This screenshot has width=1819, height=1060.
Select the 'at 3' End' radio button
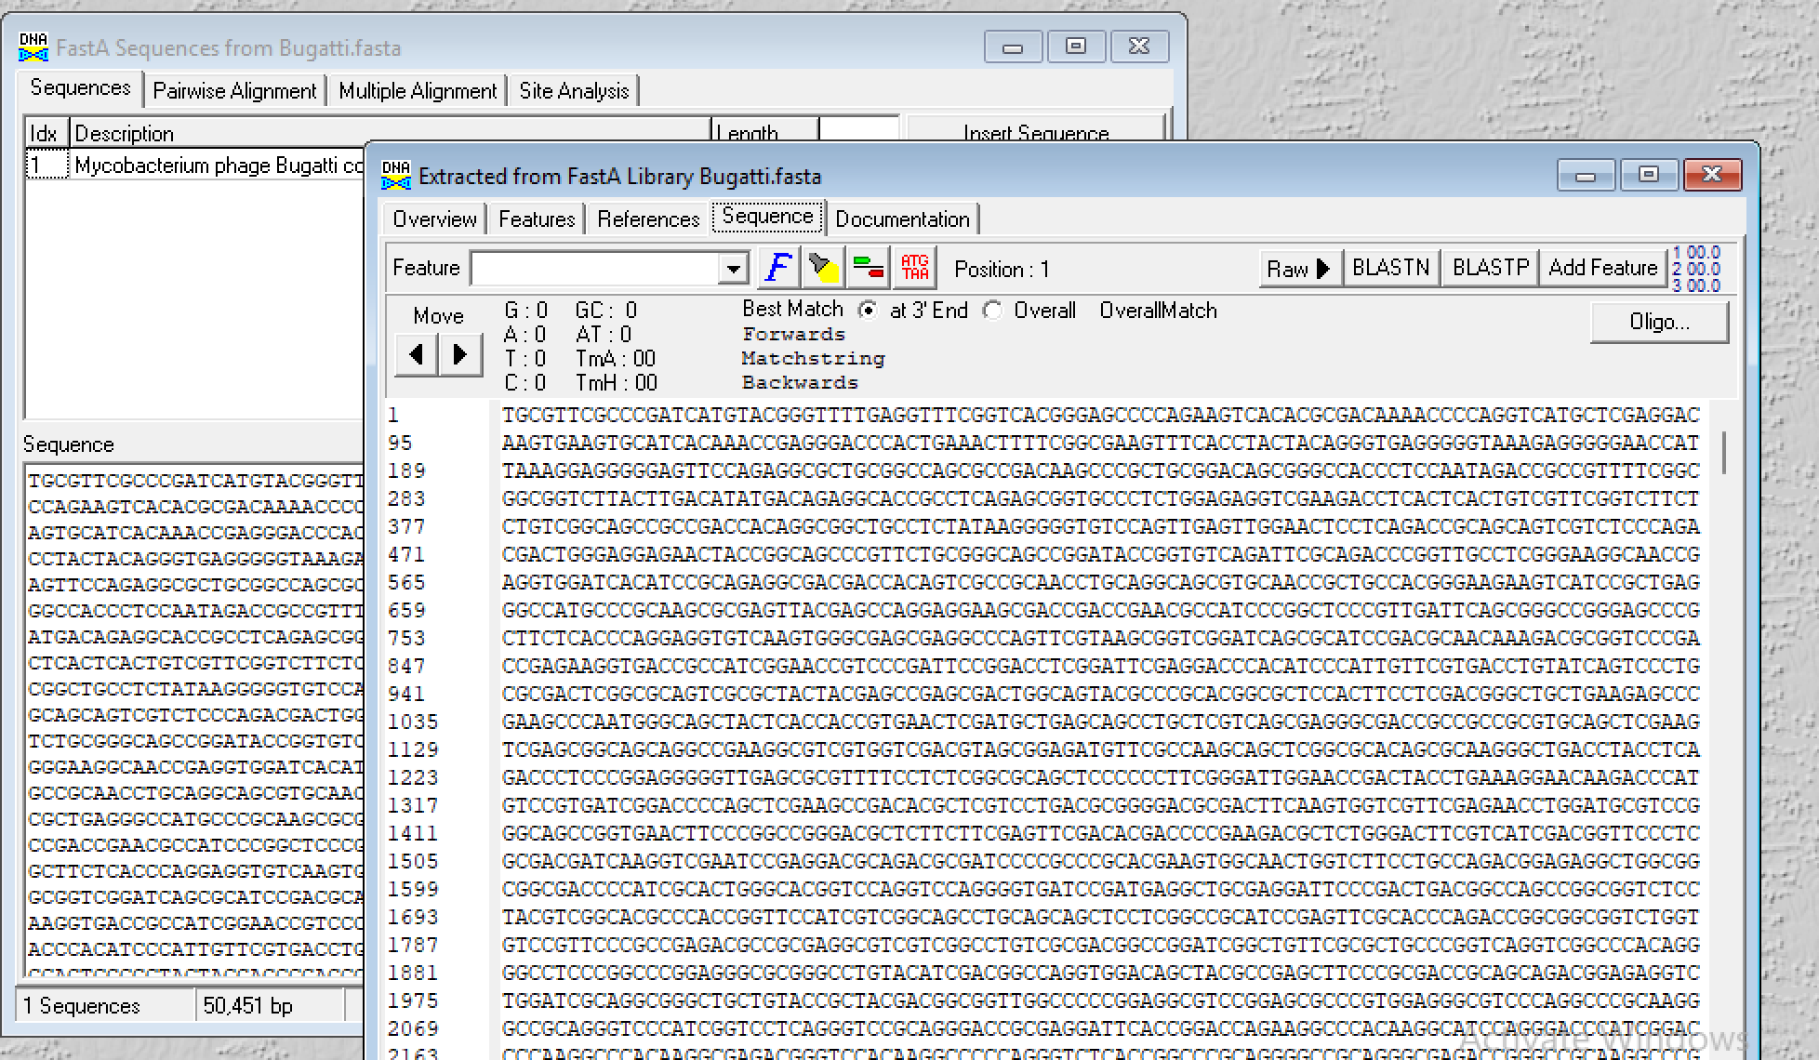(x=867, y=311)
